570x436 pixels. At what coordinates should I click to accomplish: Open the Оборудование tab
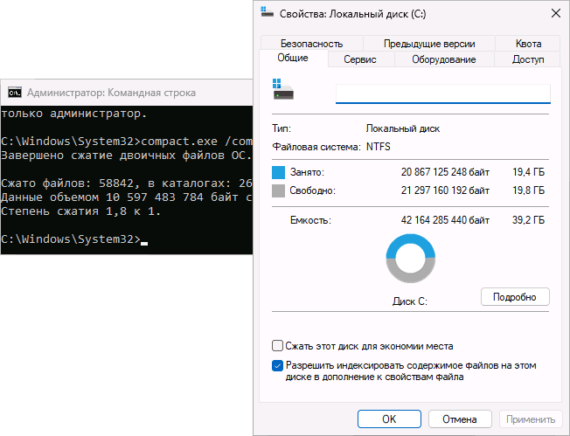444,59
